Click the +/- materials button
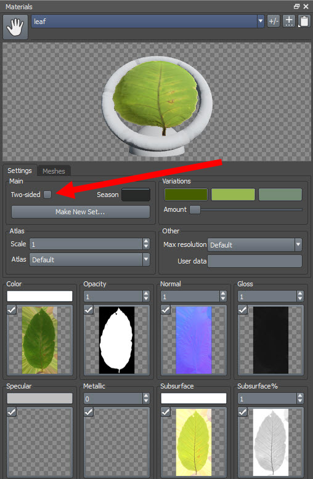 274,22
